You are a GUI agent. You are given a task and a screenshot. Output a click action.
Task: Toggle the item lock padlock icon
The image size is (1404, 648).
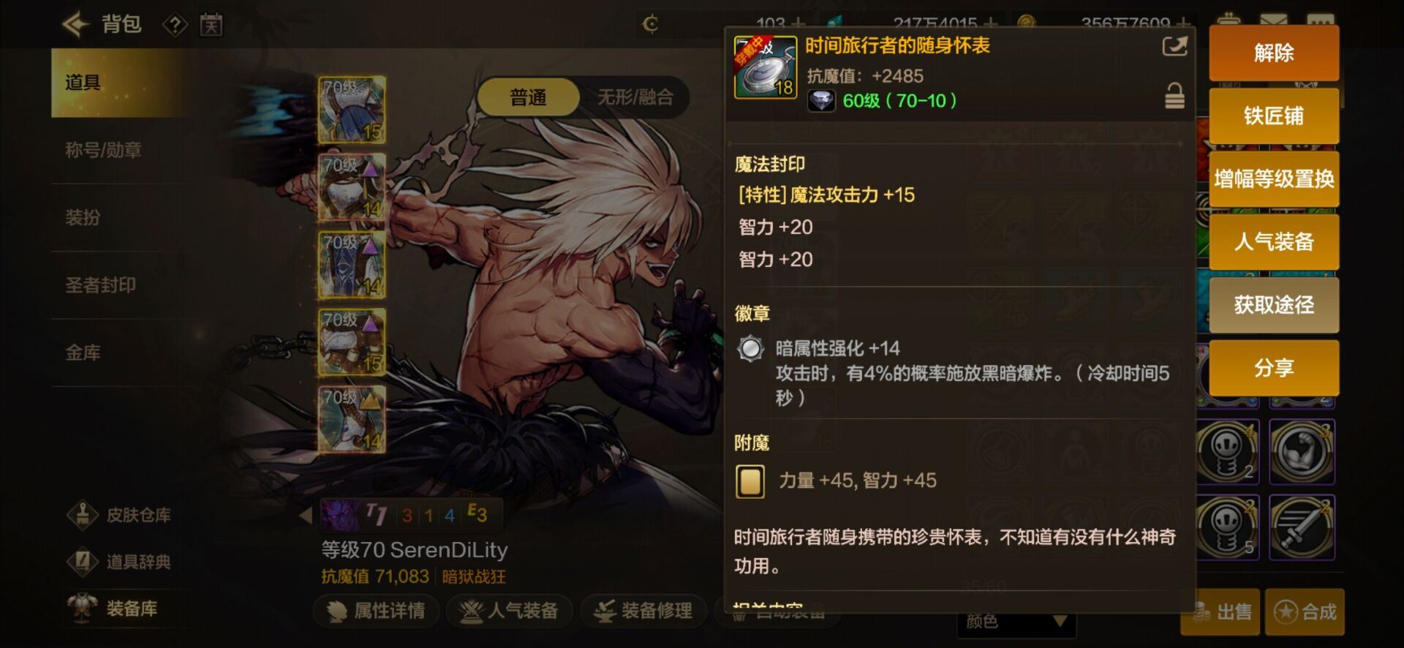point(1174,96)
